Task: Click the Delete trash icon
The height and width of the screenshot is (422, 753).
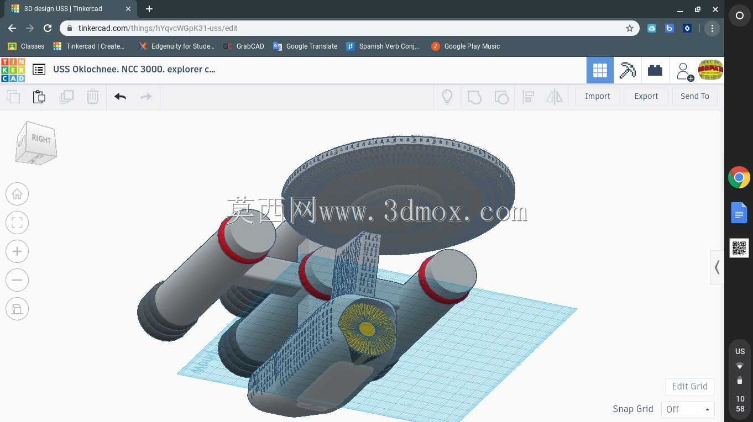Action: 93,97
